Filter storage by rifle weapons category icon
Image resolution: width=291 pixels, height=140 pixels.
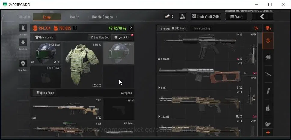pyautogui.click(x=268, y=74)
